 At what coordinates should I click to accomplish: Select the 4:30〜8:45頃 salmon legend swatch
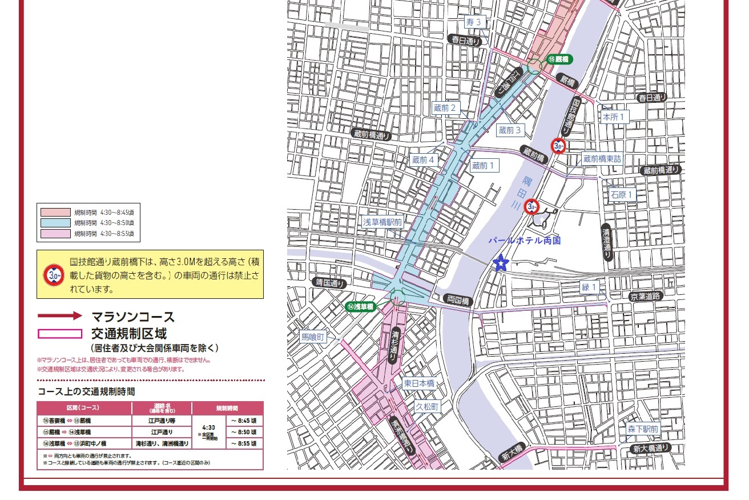(x=55, y=212)
